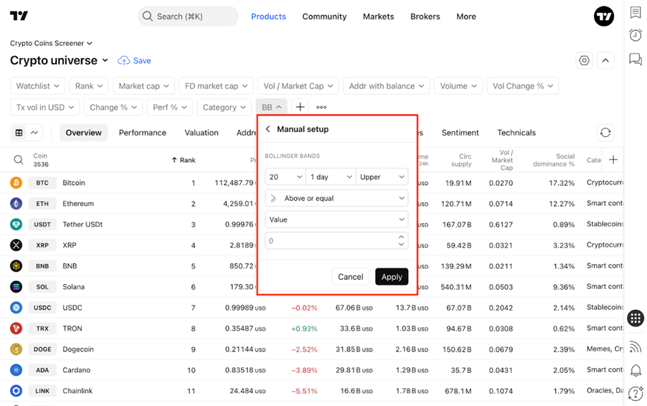Click the Bollinger value input field
The image size is (647, 406).
pos(336,240)
